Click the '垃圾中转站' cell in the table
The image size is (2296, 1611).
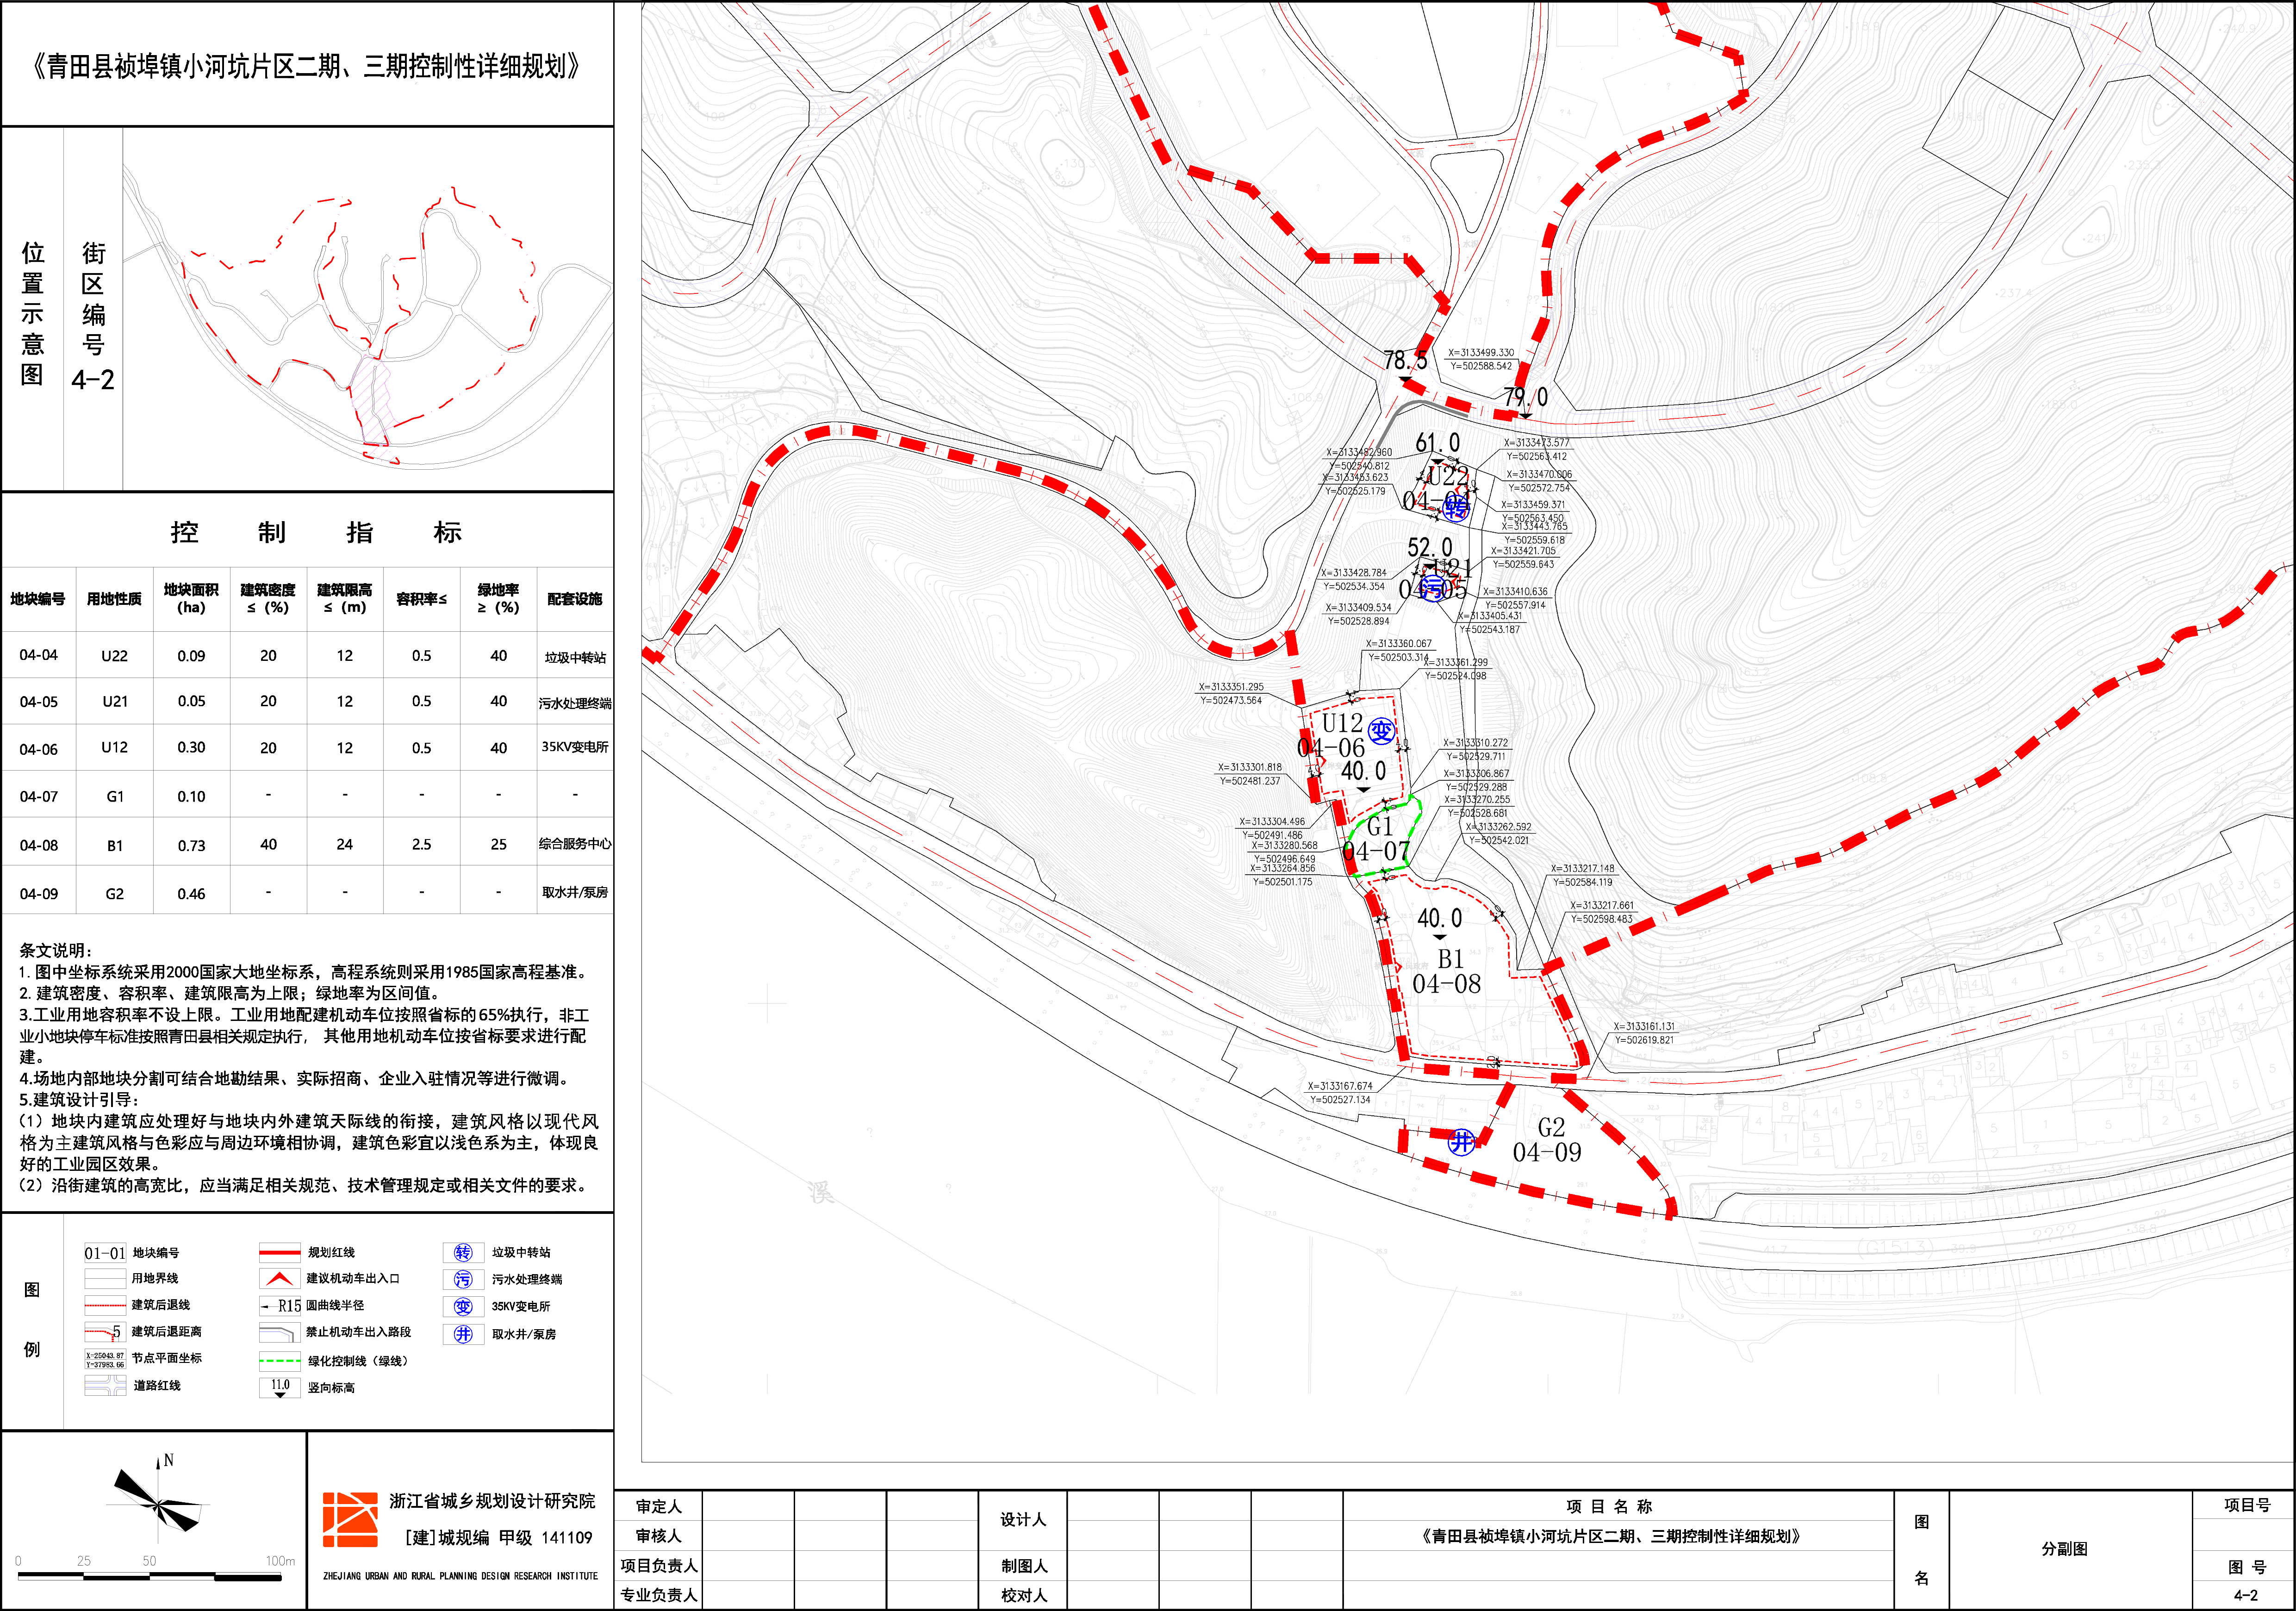tap(575, 657)
